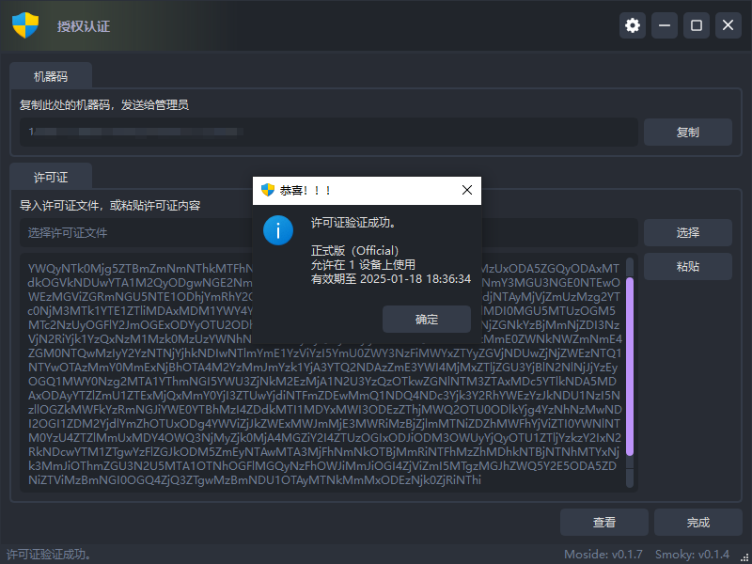752x564 pixels.
Task: Click 选择 to browse for a license file
Action: (x=687, y=232)
